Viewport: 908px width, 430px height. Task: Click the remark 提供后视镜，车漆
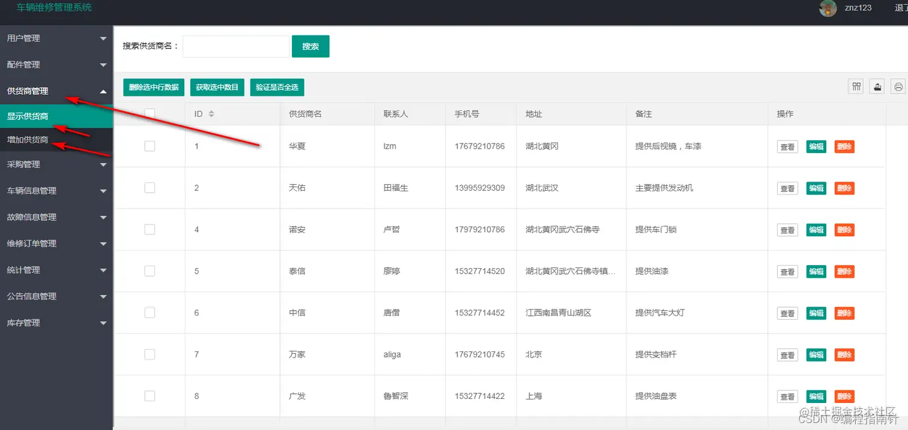click(668, 146)
